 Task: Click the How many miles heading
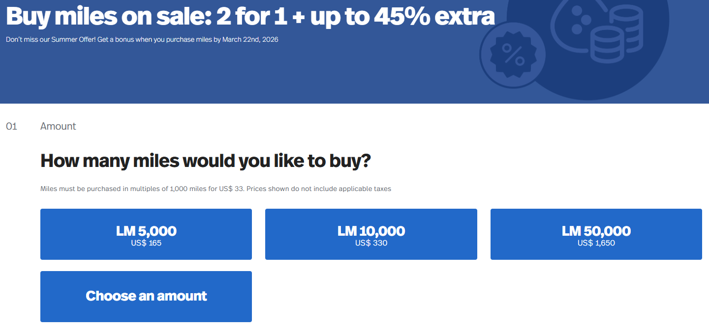coord(206,161)
